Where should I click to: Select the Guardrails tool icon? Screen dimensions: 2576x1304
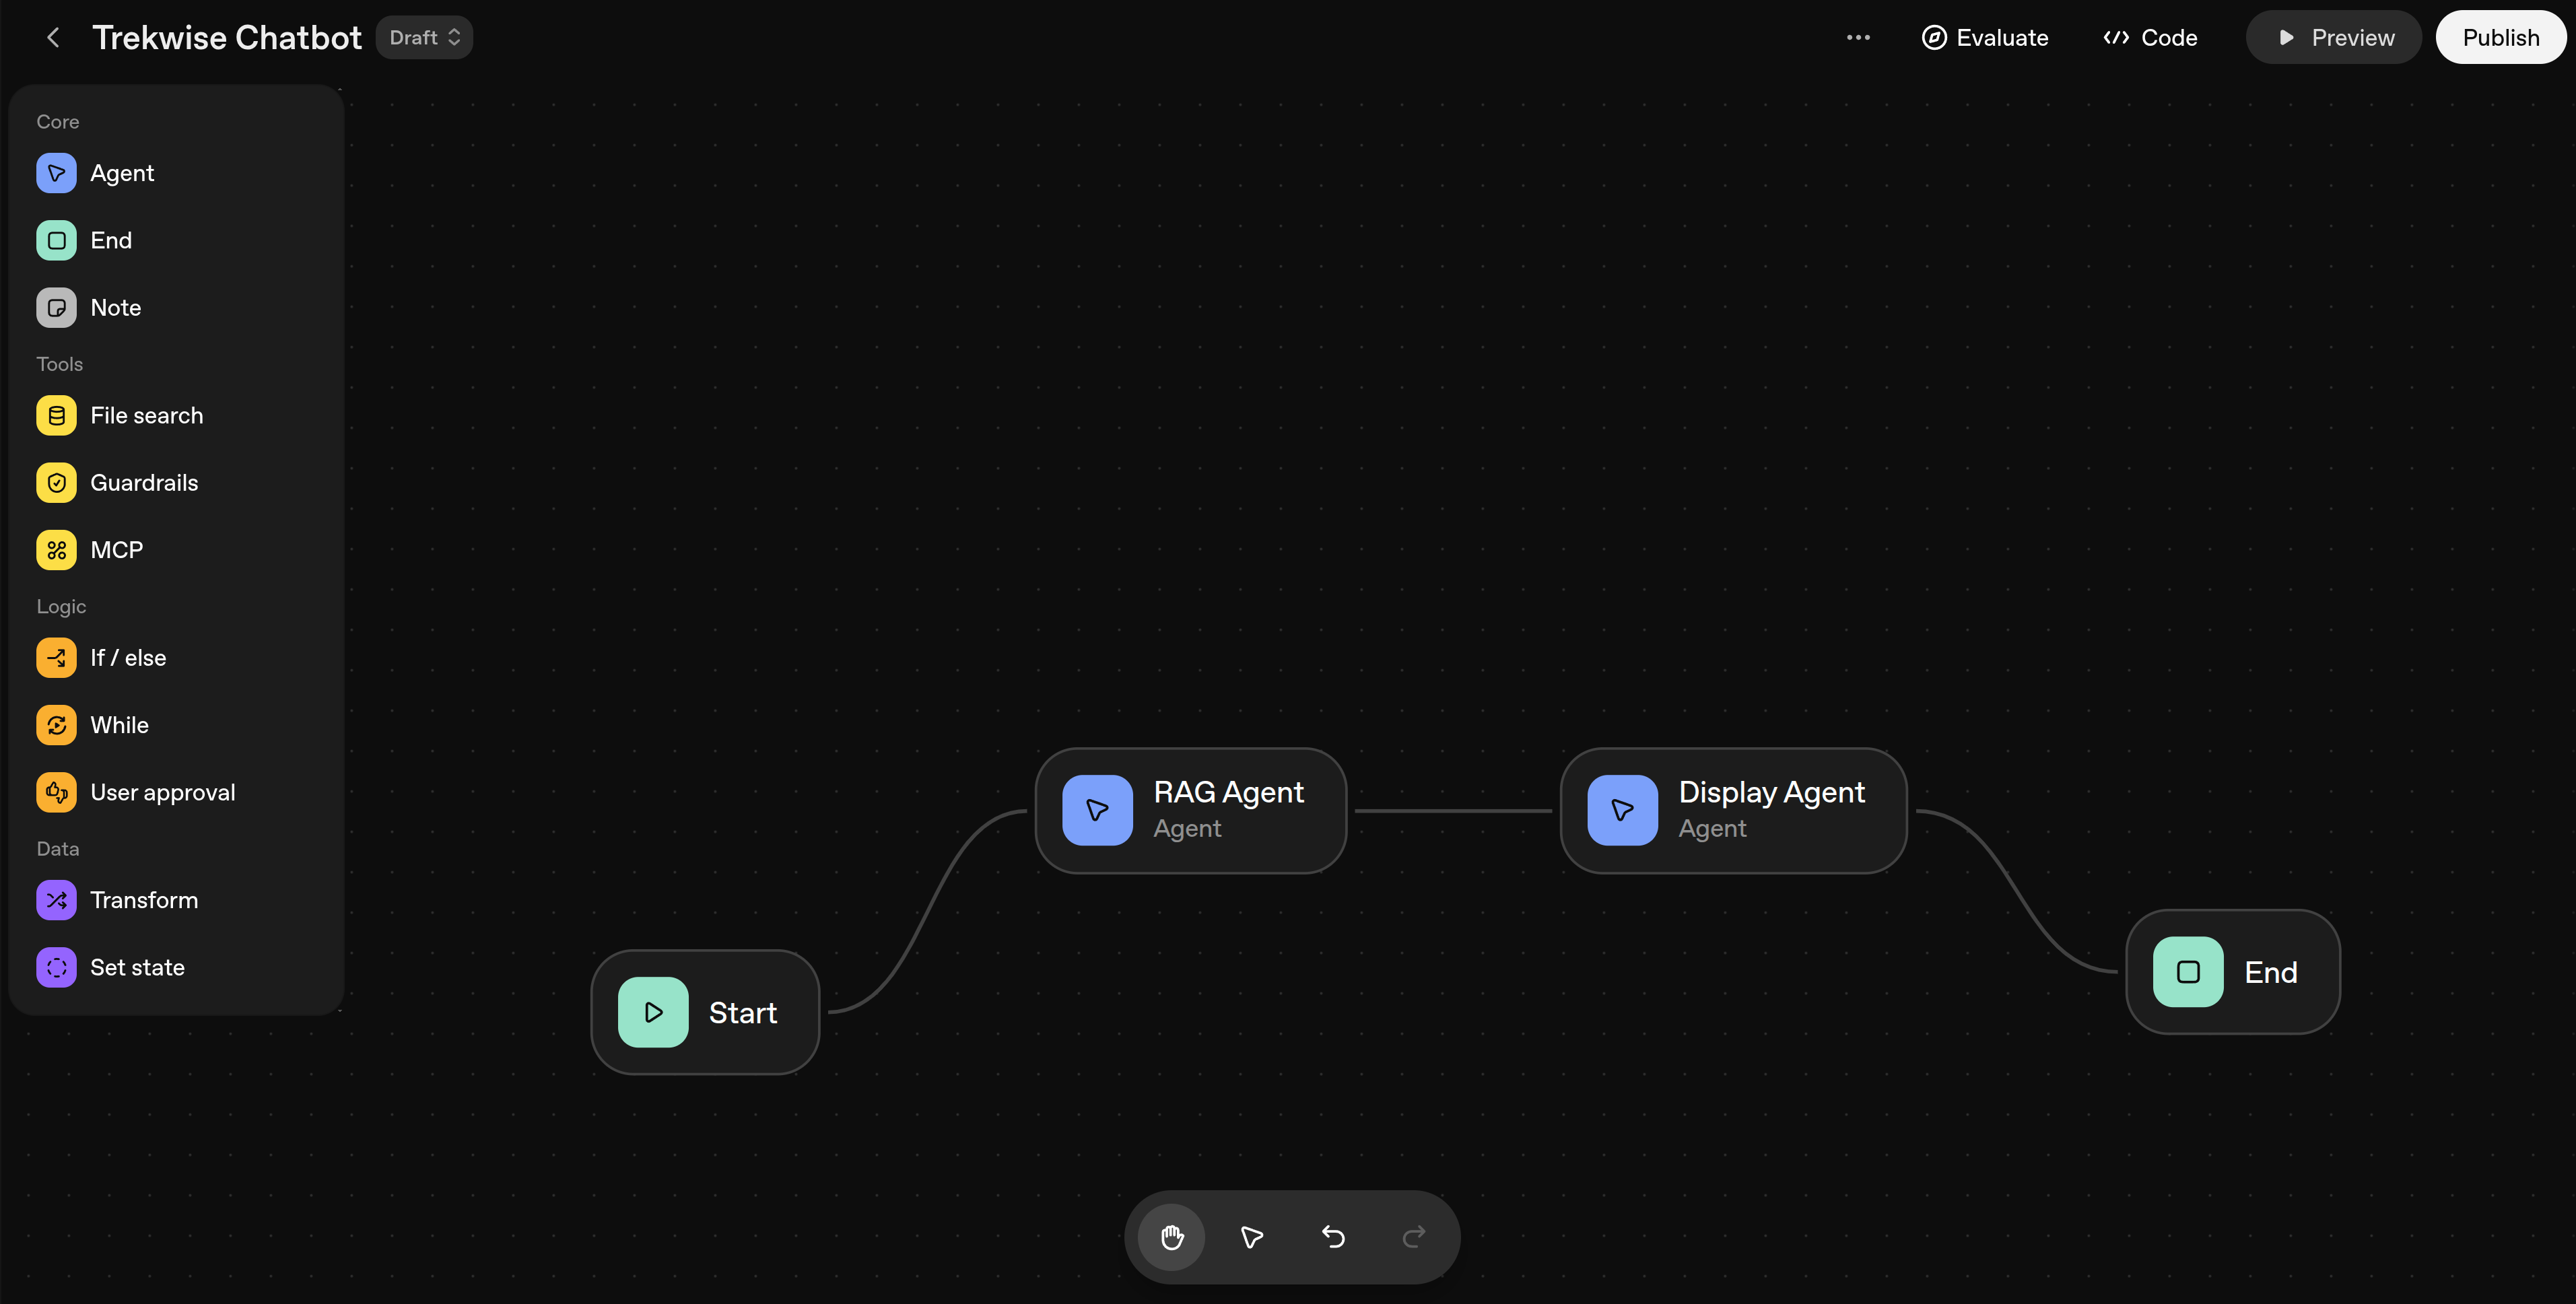(x=56, y=482)
